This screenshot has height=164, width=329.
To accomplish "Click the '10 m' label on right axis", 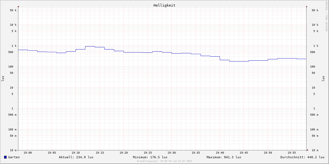I will tap(315, 150).
